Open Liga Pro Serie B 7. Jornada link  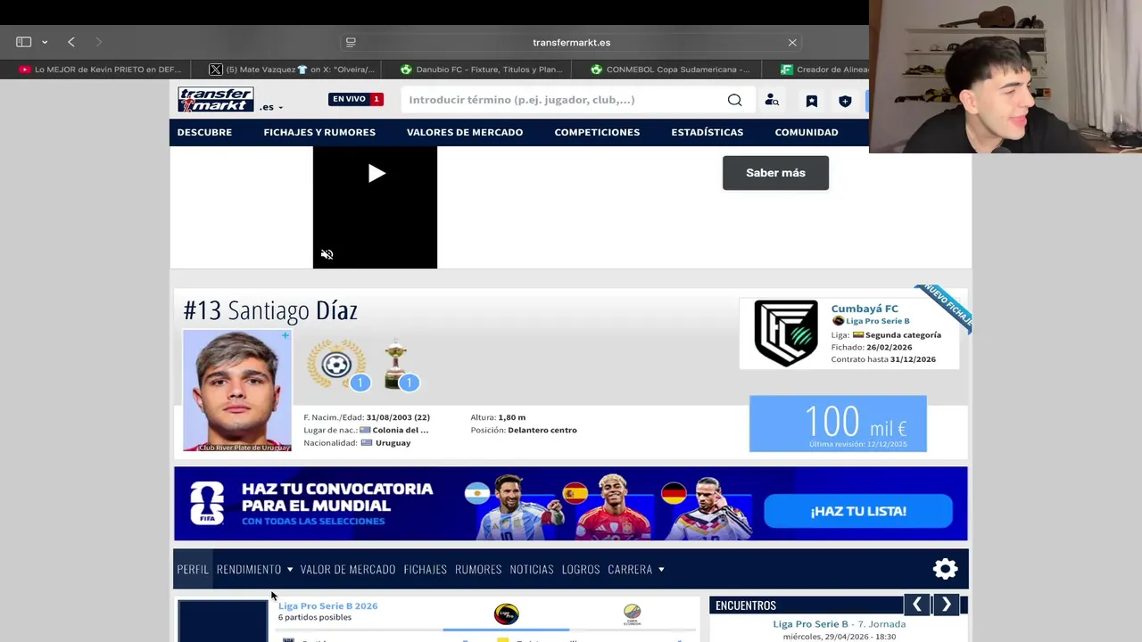point(839,624)
